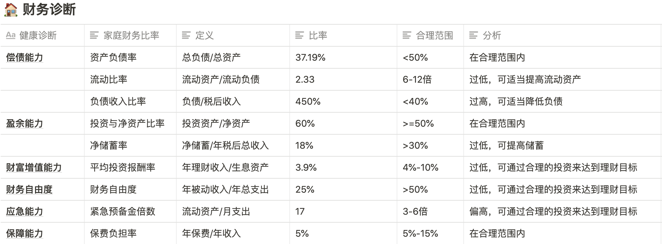Click the text icon beside 分析 header
The image size is (662, 244).
pyautogui.click(x=473, y=35)
